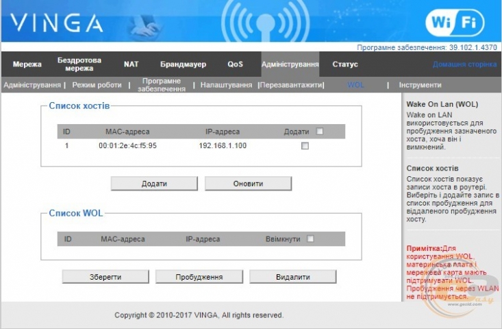
Task: Select the Адміністрування main menu tab
Action: tap(290, 64)
